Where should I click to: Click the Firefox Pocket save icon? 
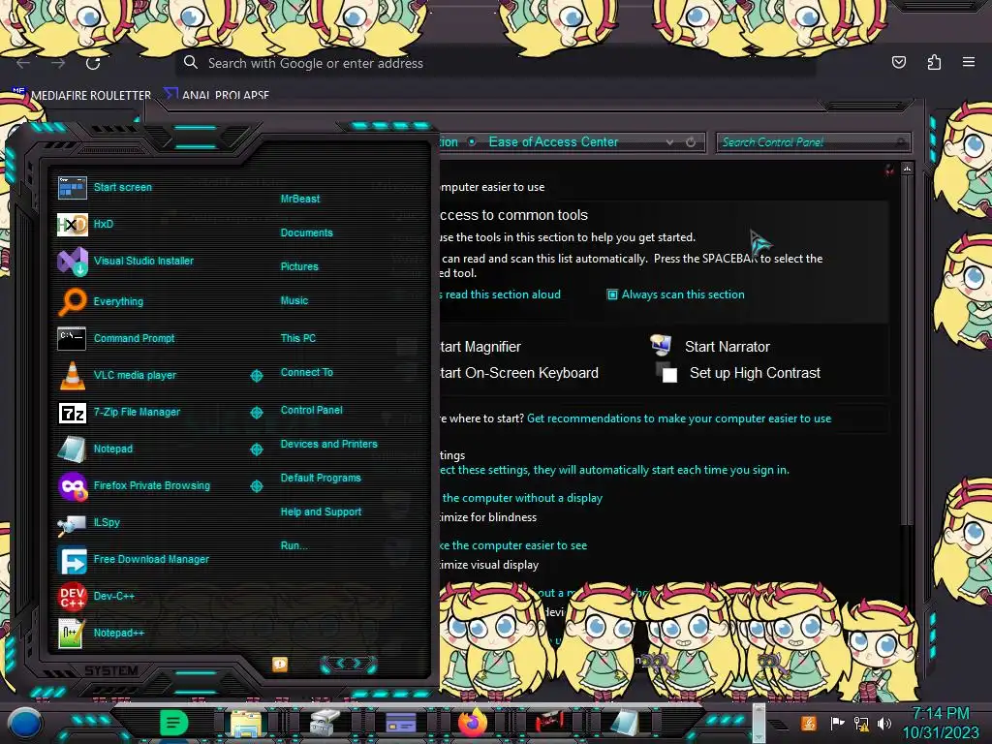pos(898,62)
